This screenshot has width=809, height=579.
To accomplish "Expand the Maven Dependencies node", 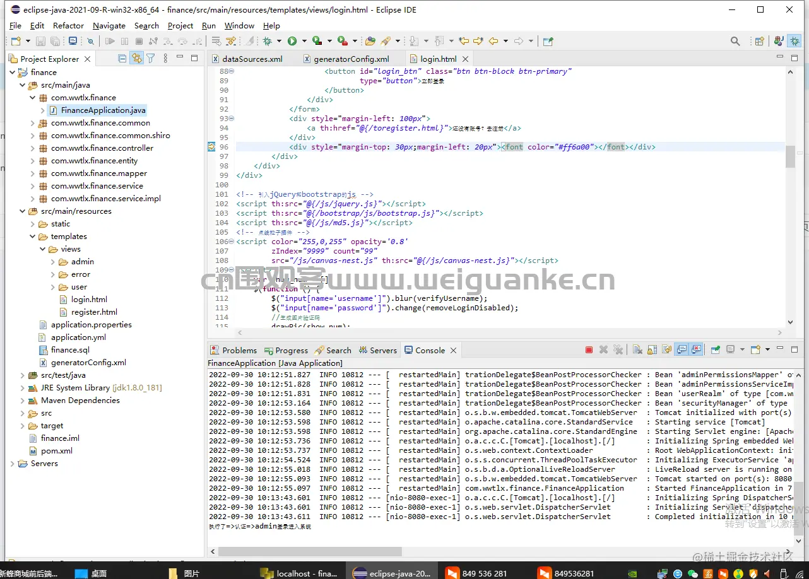I will click(x=23, y=401).
